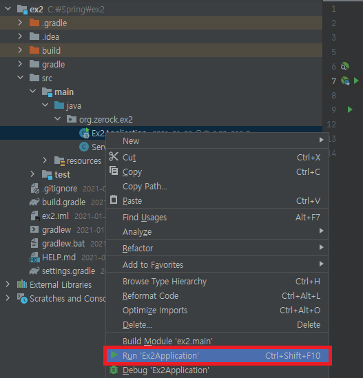
Task: Click the External Libraries icon
Action: click(22, 284)
